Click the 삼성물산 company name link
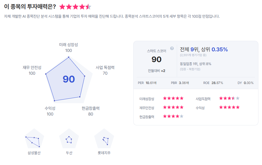Image resolution: width=262 pixels, height=165 pixels. [34, 153]
